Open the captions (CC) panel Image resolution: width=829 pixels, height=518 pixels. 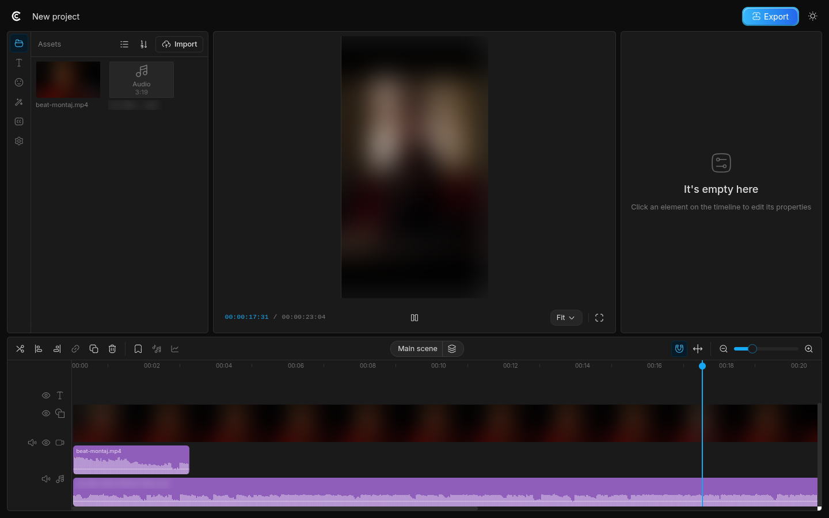tap(19, 121)
